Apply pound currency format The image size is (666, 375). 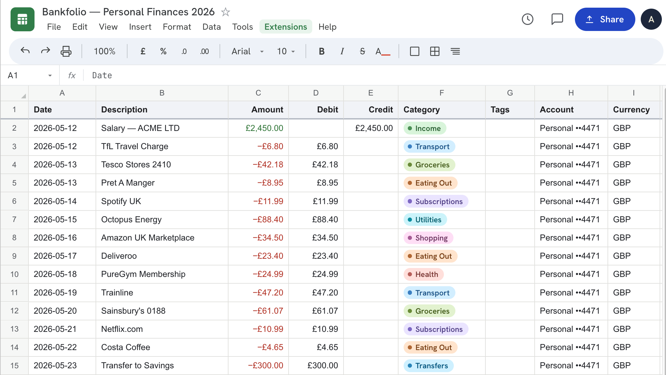(x=143, y=51)
